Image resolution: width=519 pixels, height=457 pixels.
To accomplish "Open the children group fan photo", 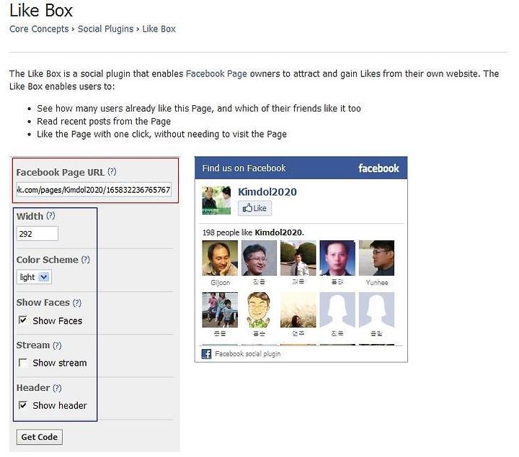I will coord(220,310).
